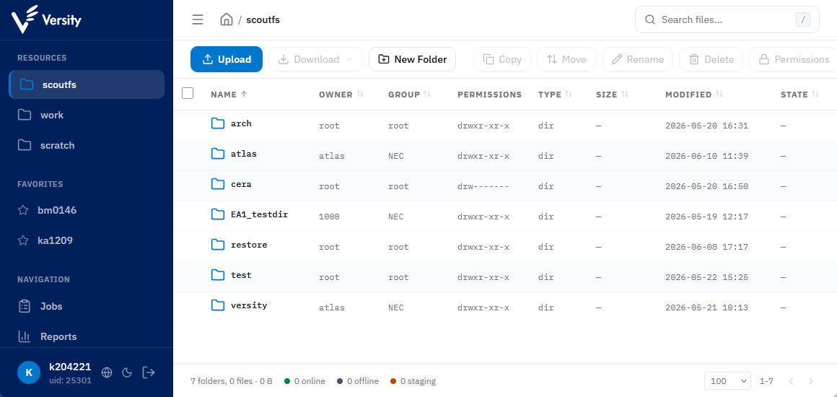Click the Permissions button
Screen dimensions: 837x397
[793, 59]
